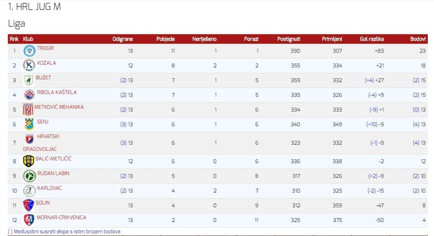
Task: Click the Karlovac club logo
Action: pyautogui.click(x=29, y=191)
